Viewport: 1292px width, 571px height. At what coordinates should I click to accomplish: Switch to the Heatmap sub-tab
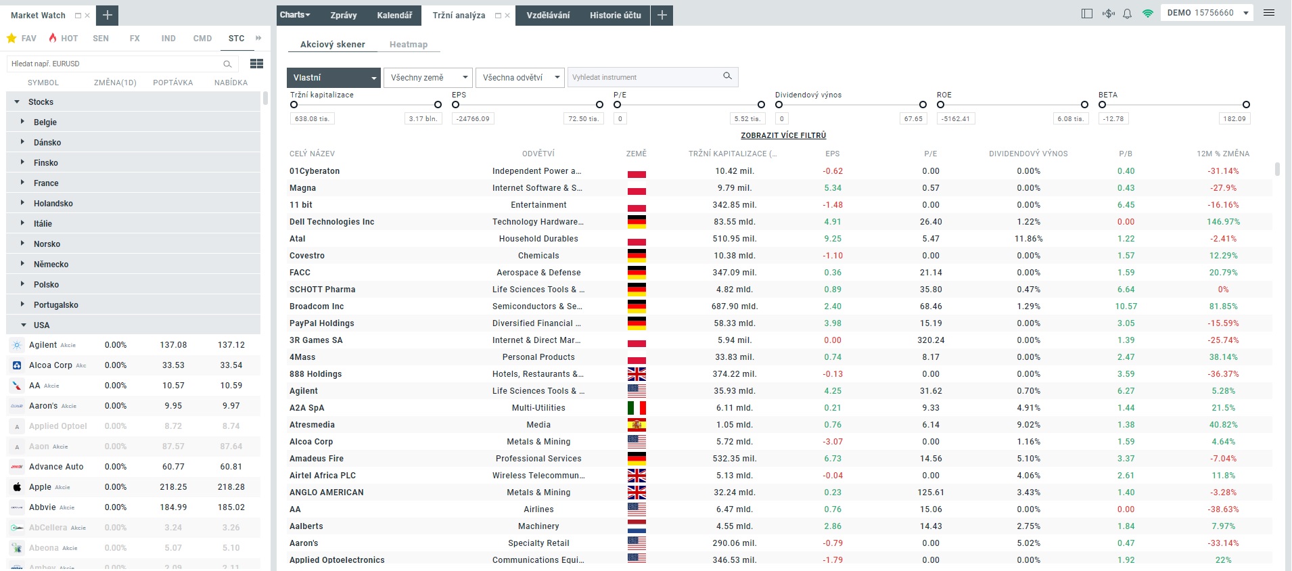point(409,45)
